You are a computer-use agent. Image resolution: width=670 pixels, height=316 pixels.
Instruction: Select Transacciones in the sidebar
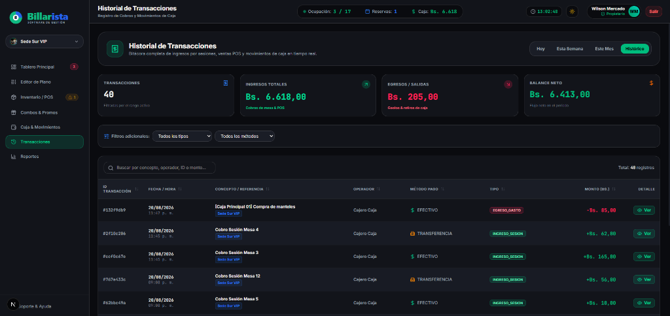pyautogui.click(x=44, y=142)
